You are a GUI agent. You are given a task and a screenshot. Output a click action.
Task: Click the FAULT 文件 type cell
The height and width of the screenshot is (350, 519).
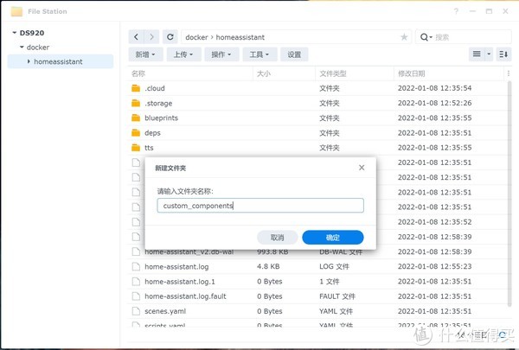[x=337, y=296]
